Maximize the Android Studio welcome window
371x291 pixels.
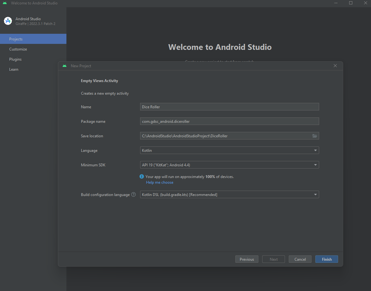coord(351,3)
